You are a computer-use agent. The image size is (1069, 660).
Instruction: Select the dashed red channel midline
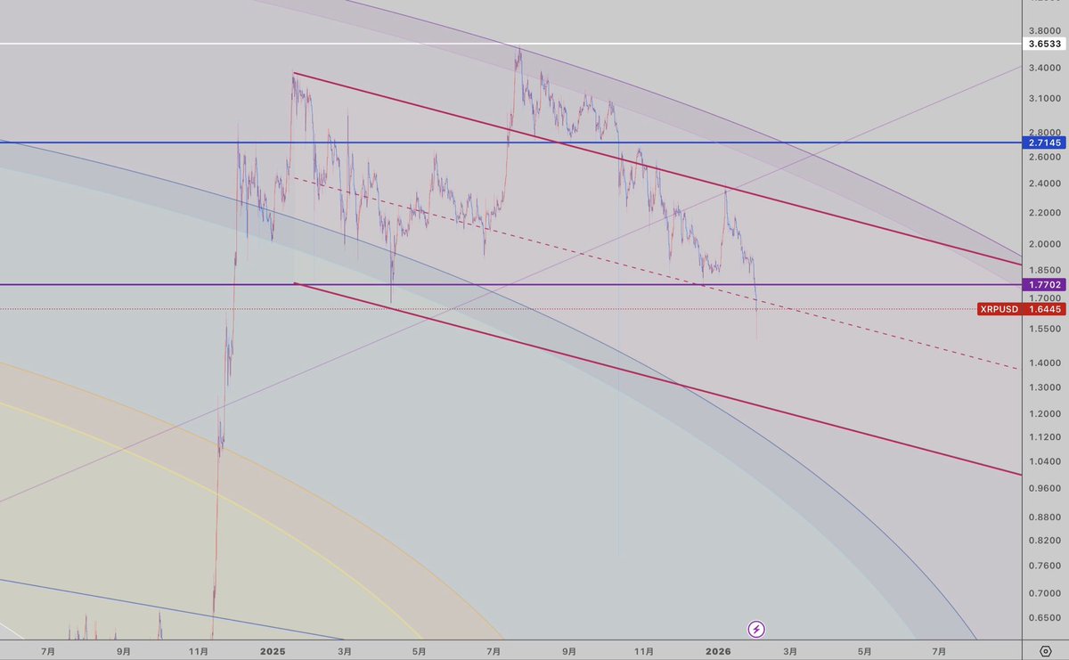coord(657,273)
